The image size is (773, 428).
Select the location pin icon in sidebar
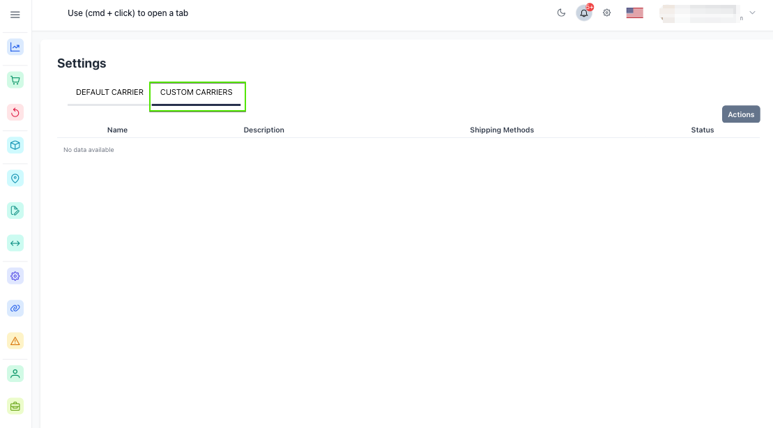(15, 178)
